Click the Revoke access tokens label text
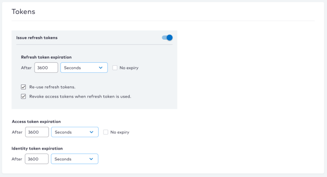This screenshot has width=327, height=177. (x=80, y=96)
